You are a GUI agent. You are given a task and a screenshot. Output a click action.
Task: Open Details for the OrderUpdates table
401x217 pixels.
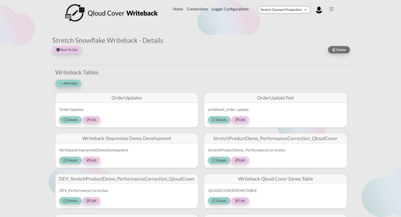point(70,120)
